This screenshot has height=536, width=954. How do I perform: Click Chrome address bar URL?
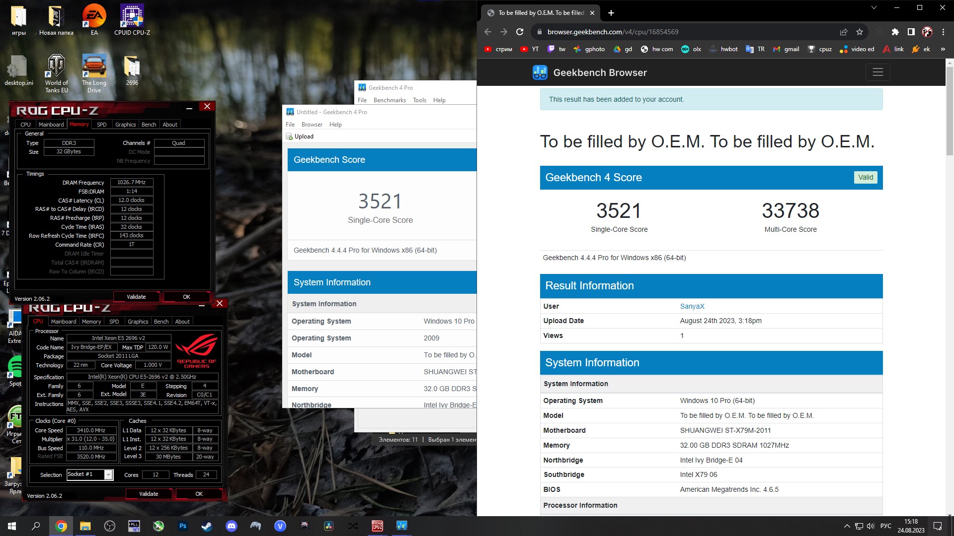[613, 32]
